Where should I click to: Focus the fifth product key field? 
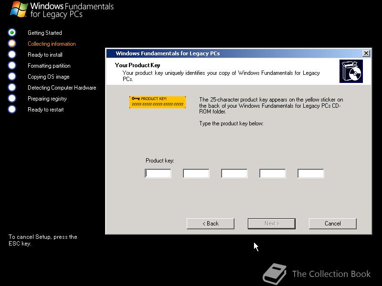pyautogui.click(x=311, y=174)
